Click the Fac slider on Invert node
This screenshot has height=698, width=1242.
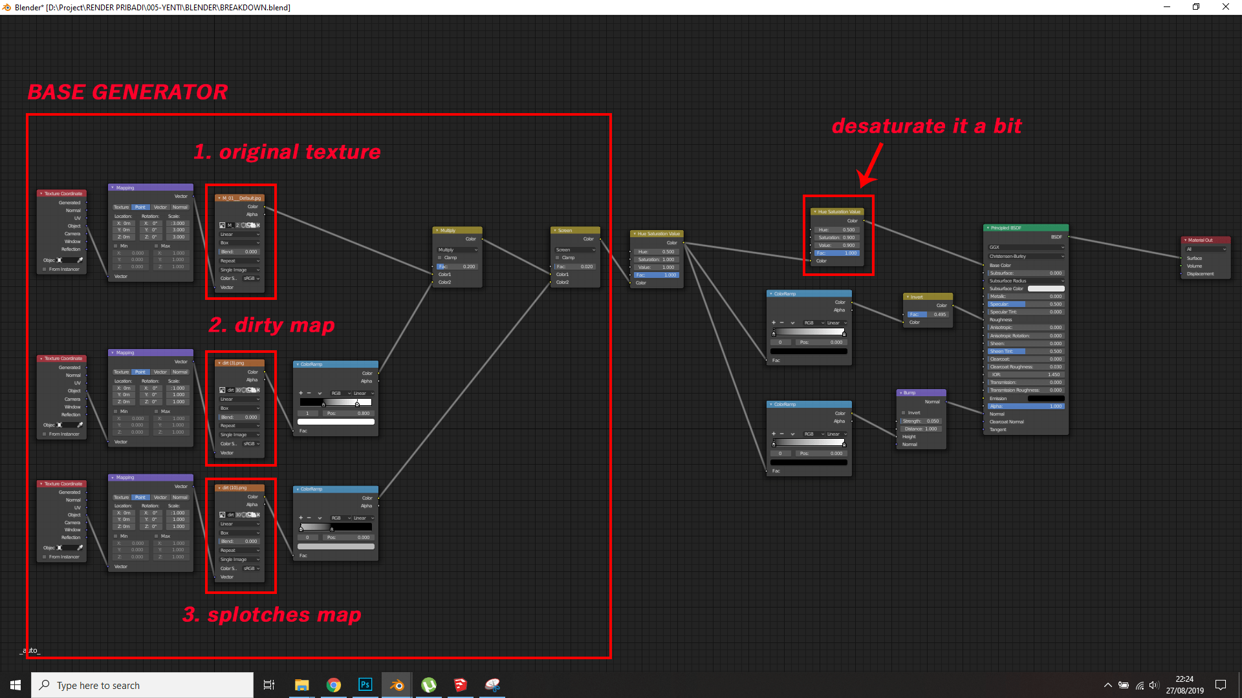click(x=928, y=315)
